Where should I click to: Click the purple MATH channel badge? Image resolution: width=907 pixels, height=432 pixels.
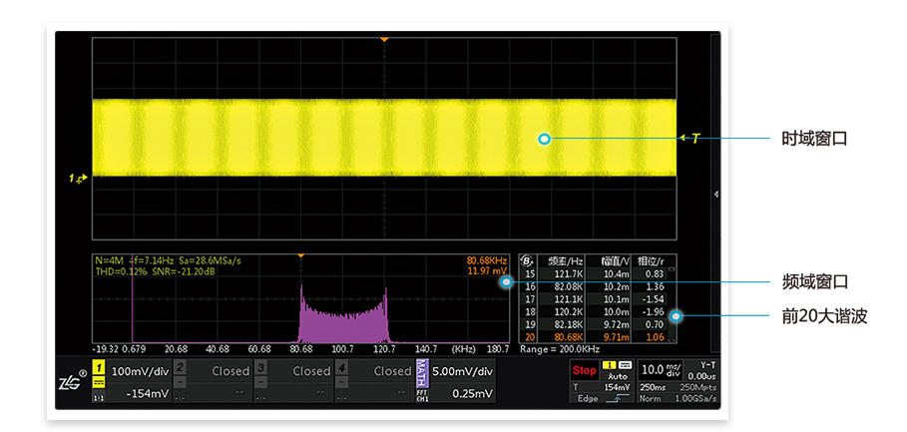[422, 373]
